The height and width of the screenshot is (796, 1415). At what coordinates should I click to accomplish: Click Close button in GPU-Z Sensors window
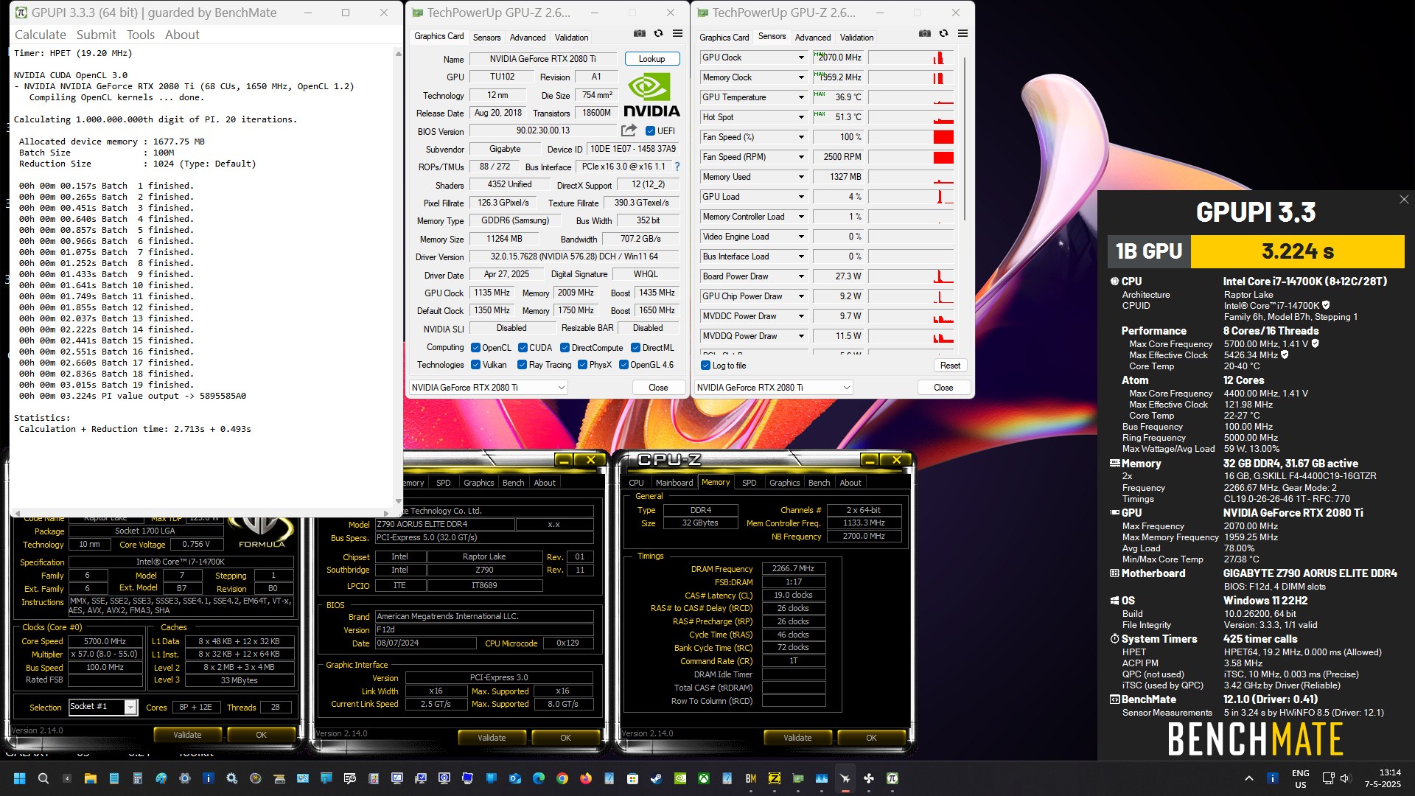click(x=943, y=388)
